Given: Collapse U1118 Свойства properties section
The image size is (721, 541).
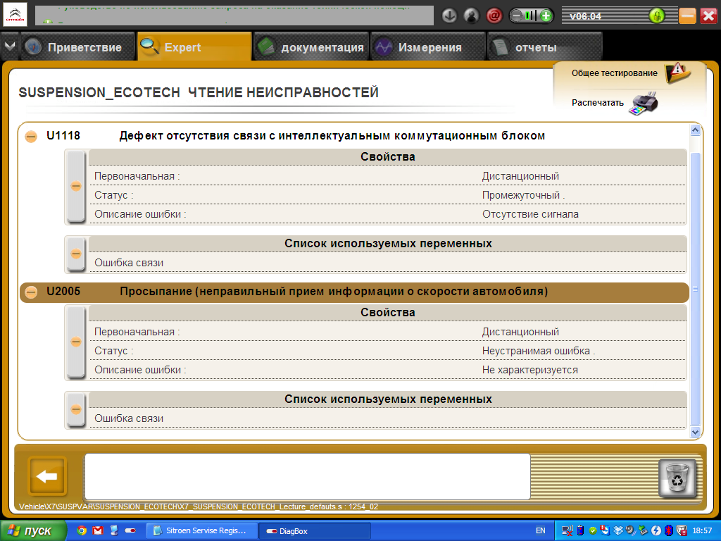Looking at the screenshot, I should [x=75, y=186].
